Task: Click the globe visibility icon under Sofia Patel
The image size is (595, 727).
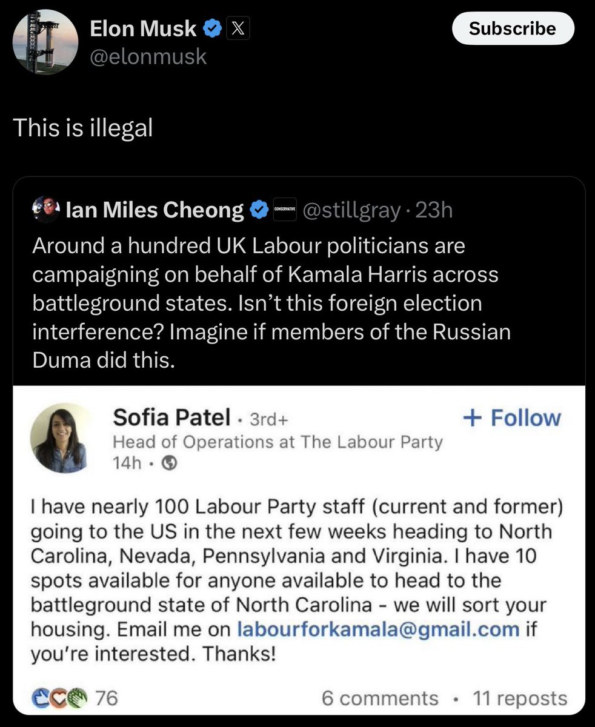Action: tap(171, 463)
